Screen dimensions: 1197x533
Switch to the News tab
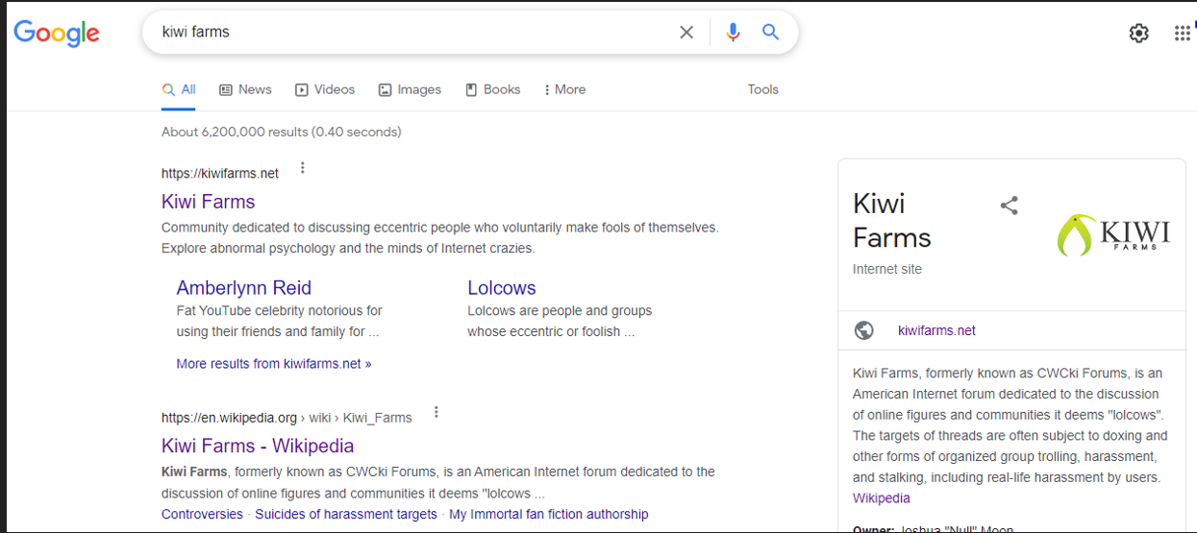245,89
